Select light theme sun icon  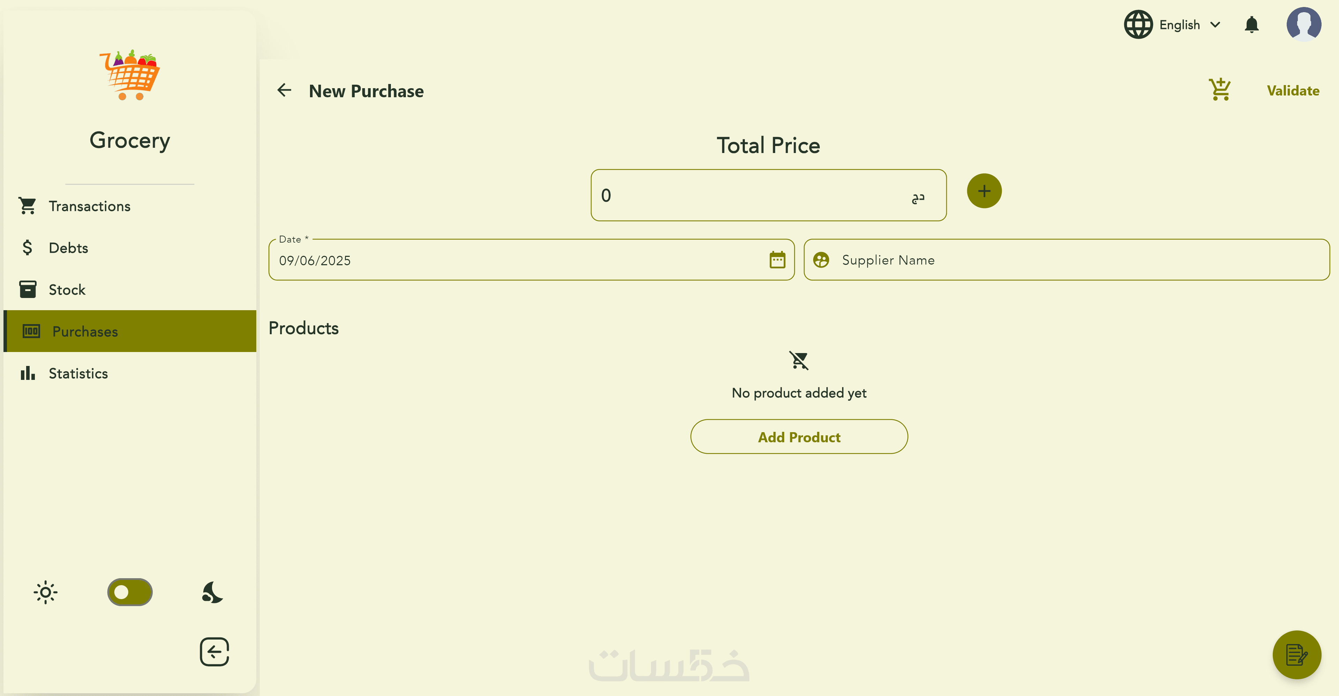click(x=46, y=592)
